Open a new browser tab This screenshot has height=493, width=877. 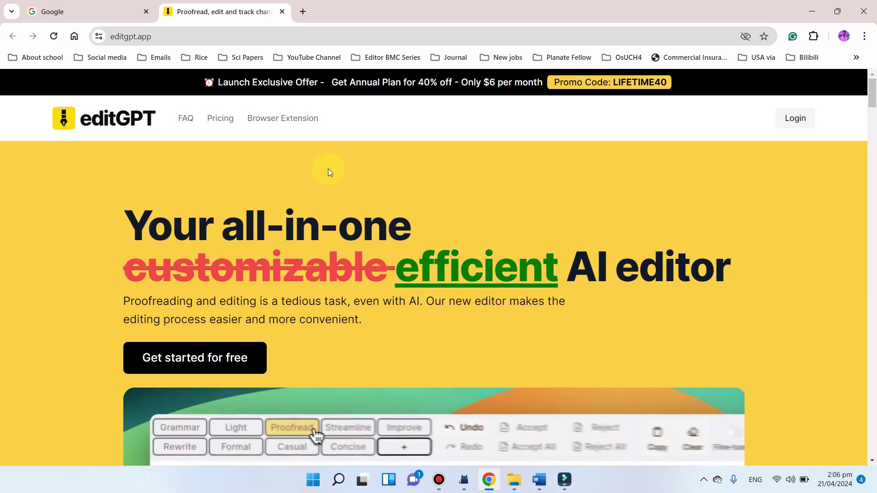pos(303,11)
